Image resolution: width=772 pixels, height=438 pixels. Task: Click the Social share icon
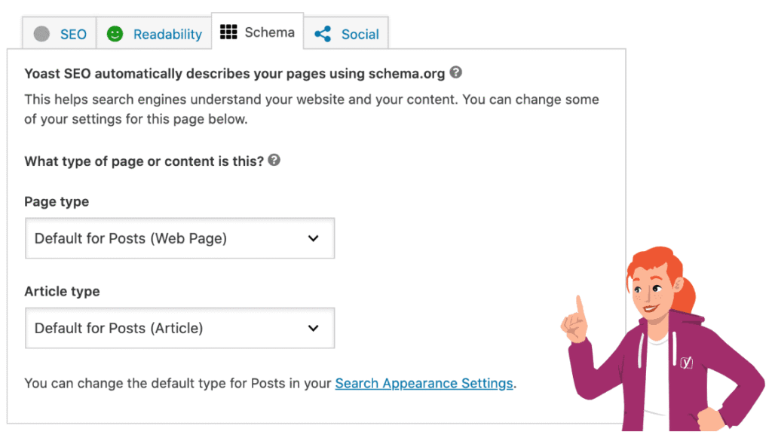[x=323, y=34]
